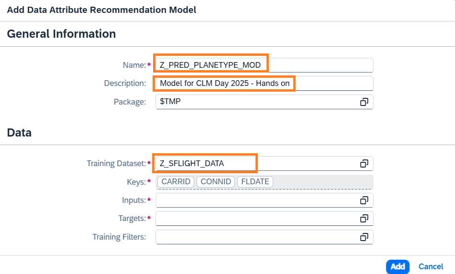Open the Inputs value help icon

tap(364, 200)
